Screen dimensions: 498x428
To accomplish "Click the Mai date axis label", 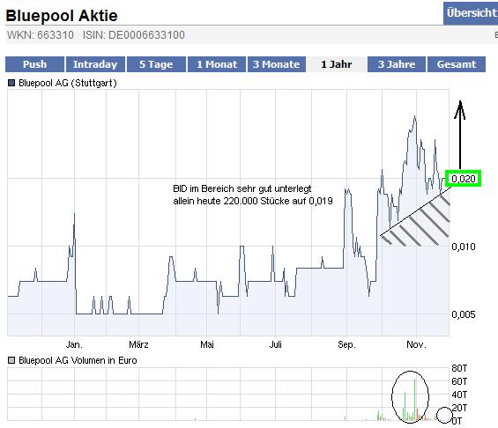I will point(207,344).
